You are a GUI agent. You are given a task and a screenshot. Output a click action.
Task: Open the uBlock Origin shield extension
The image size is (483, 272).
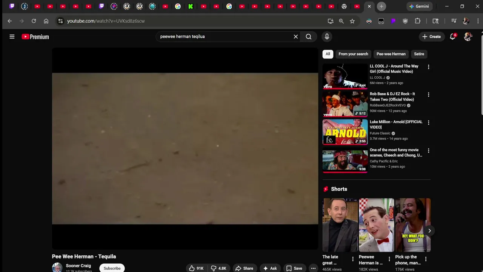tap(405, 21)
